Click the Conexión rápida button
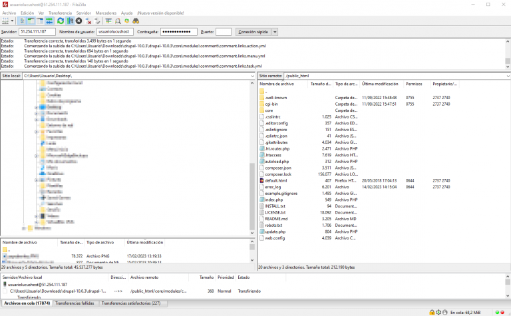The width and height of the screenshot is (511, 316). tap(253, 32)
